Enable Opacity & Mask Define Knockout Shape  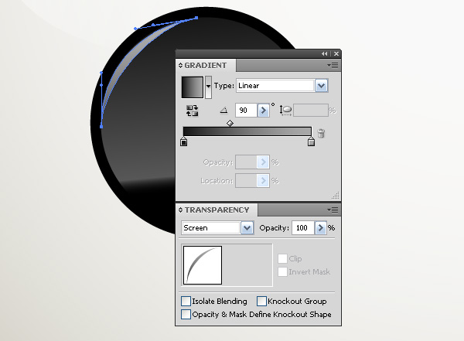click(x=186, y=315)
